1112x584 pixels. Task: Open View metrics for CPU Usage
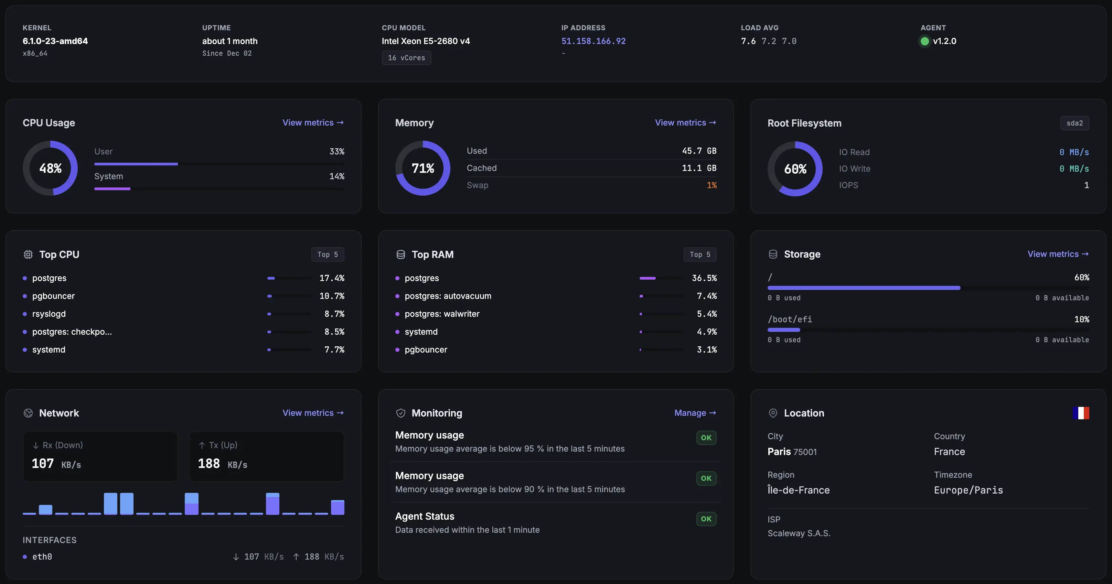[313, 122]
